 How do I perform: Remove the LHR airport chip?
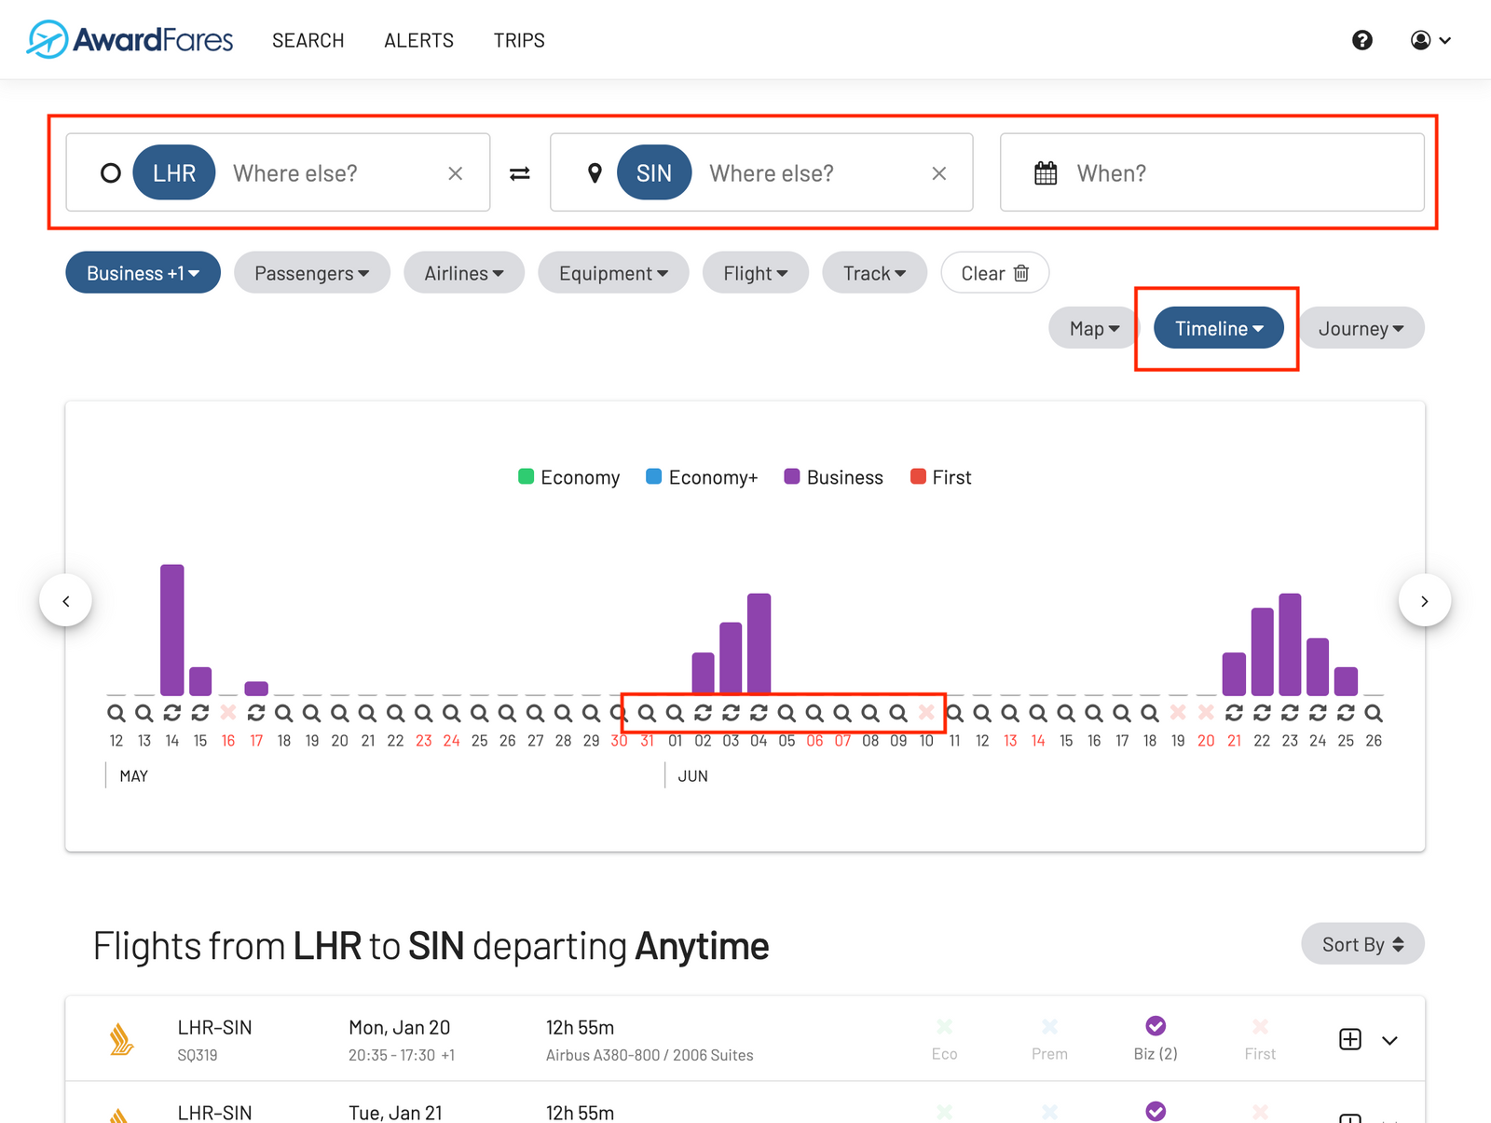point(174,172)
